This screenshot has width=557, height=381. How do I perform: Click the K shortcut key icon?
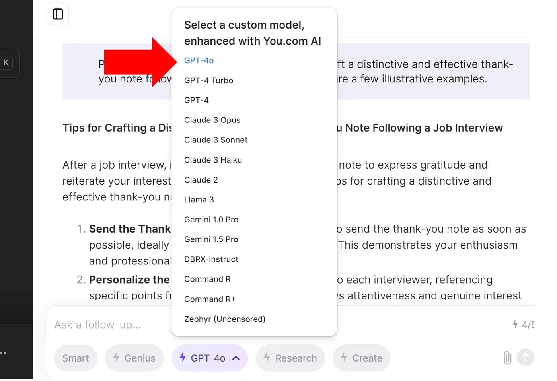point(6,62)
